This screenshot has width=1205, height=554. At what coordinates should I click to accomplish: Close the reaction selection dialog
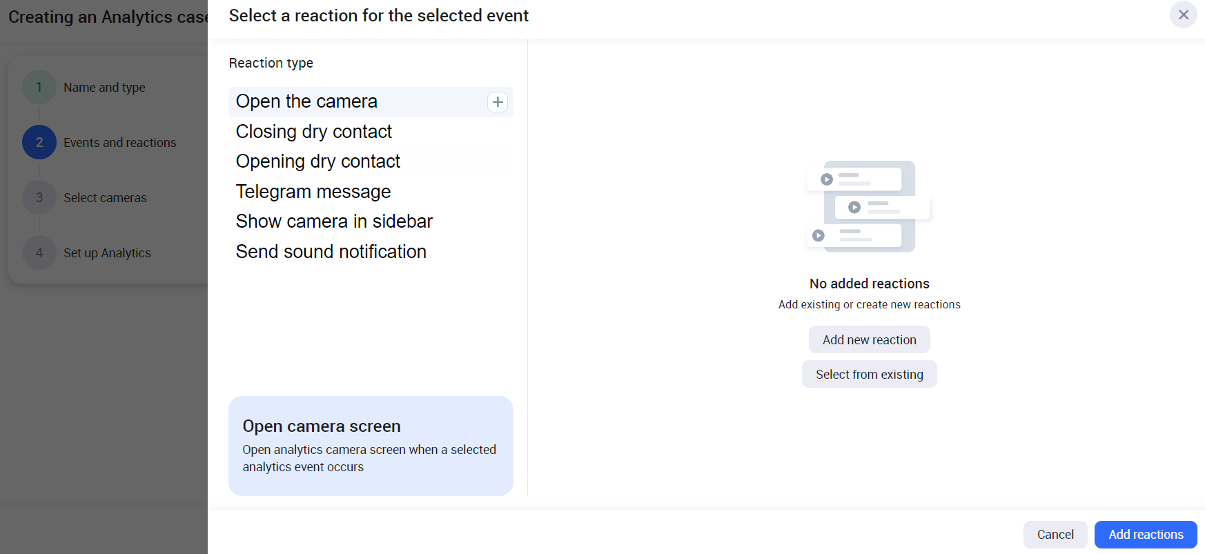(1183, 14)
